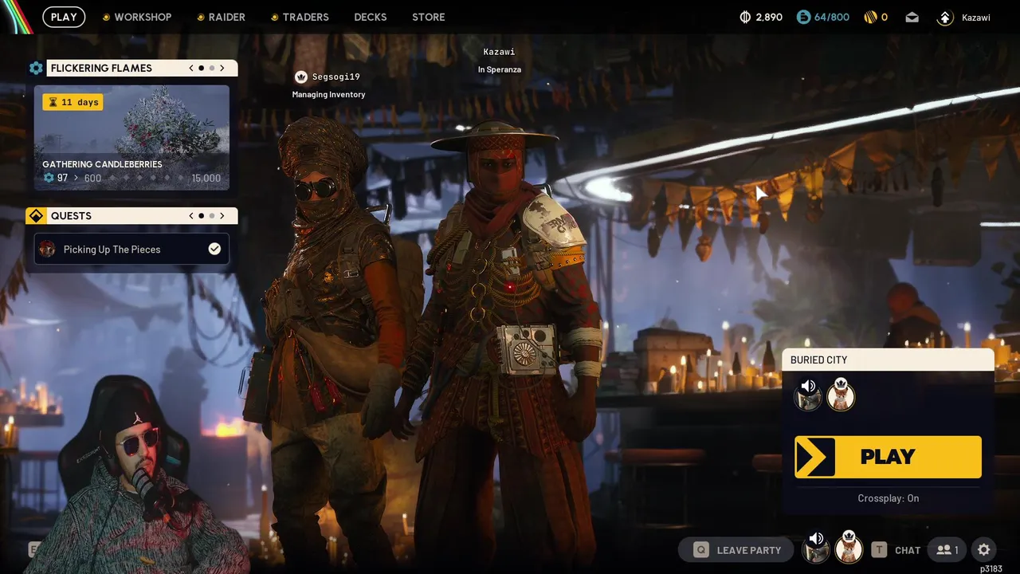Go to the DECKS tab

pos(371,17)
